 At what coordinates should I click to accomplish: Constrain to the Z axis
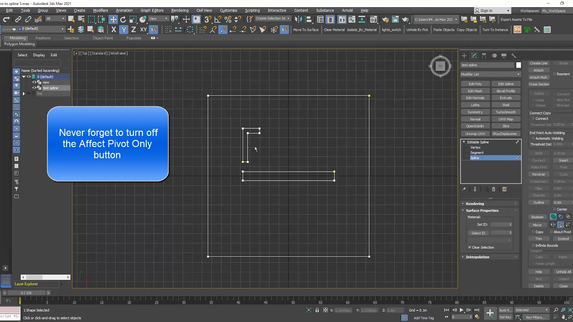(x=133, y=30)
